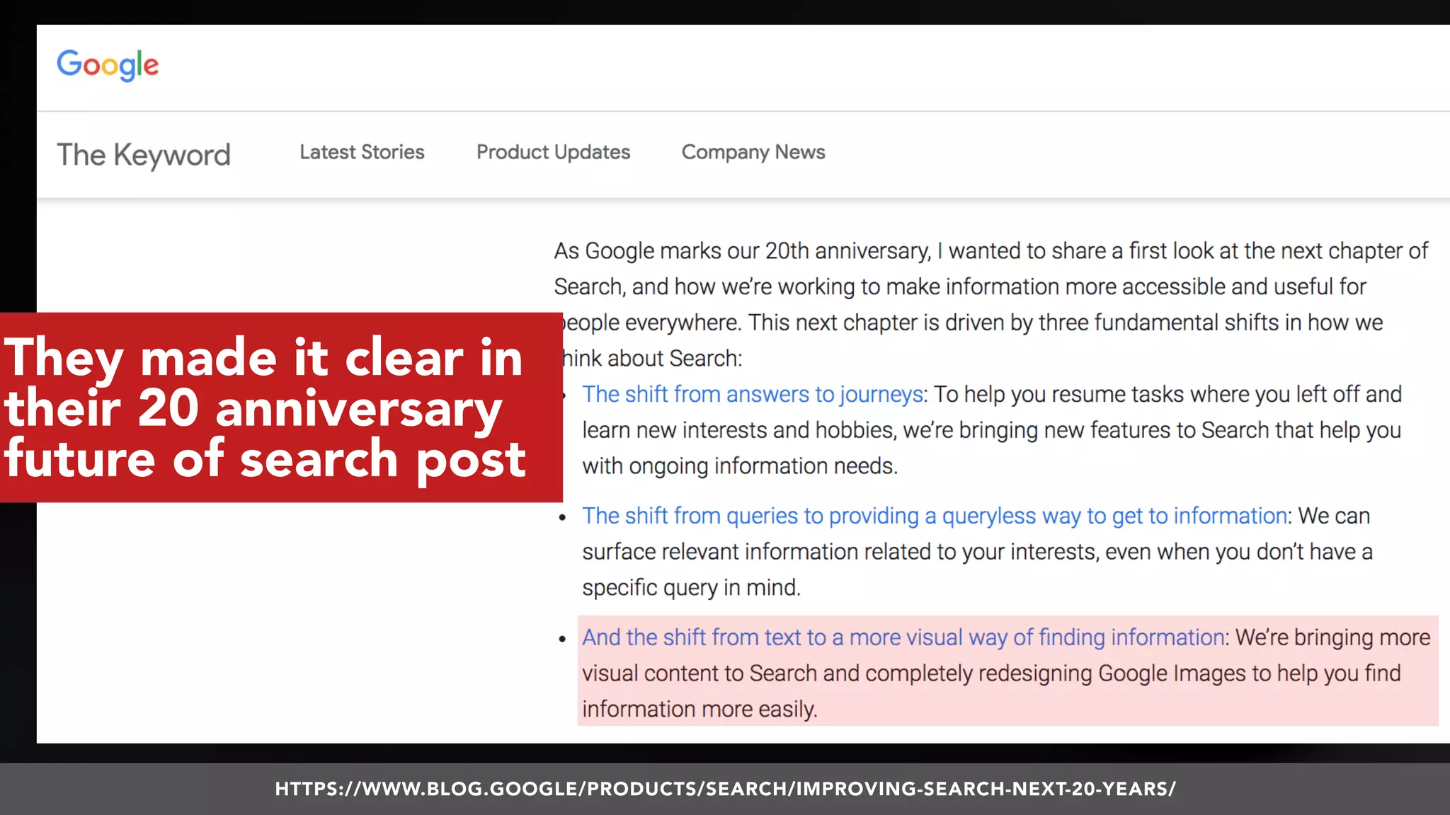This screenshot has height=815, width=1450.
Task: Go to Company News section
Action: pos(753,152)
